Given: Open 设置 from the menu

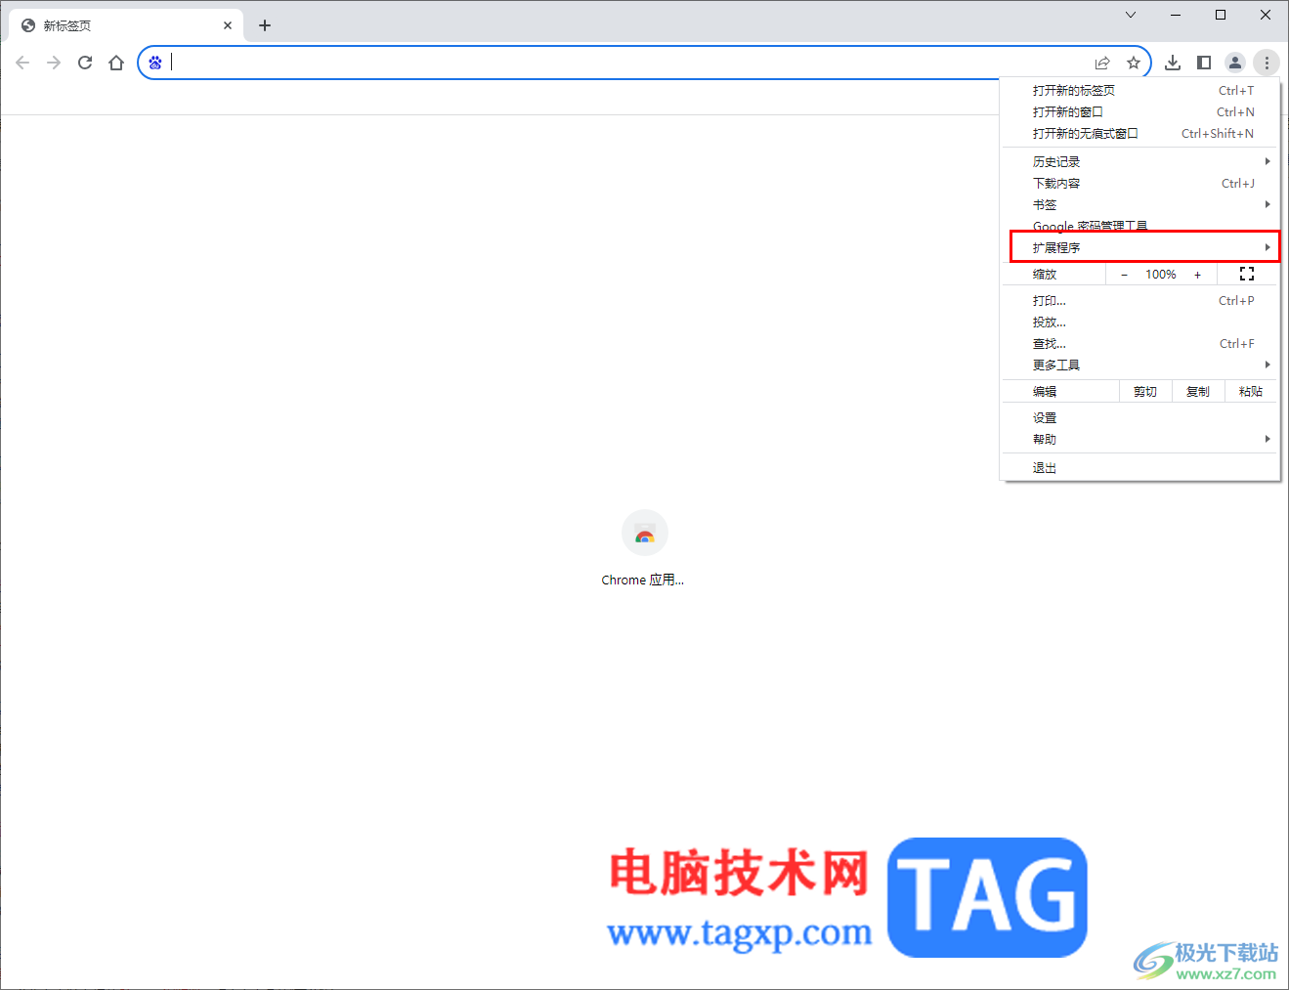Looking at the screenshot, I should [1045, 416].
